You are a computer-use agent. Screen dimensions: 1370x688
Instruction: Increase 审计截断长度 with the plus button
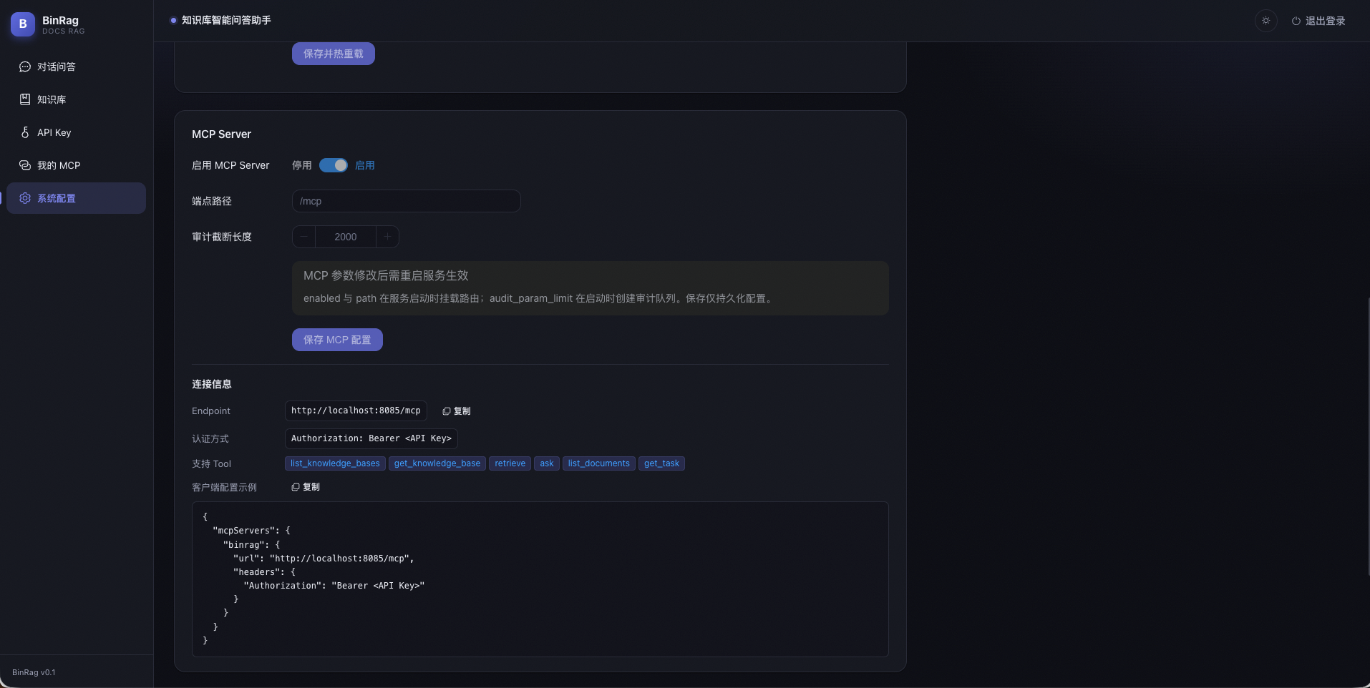pos(387,237)
